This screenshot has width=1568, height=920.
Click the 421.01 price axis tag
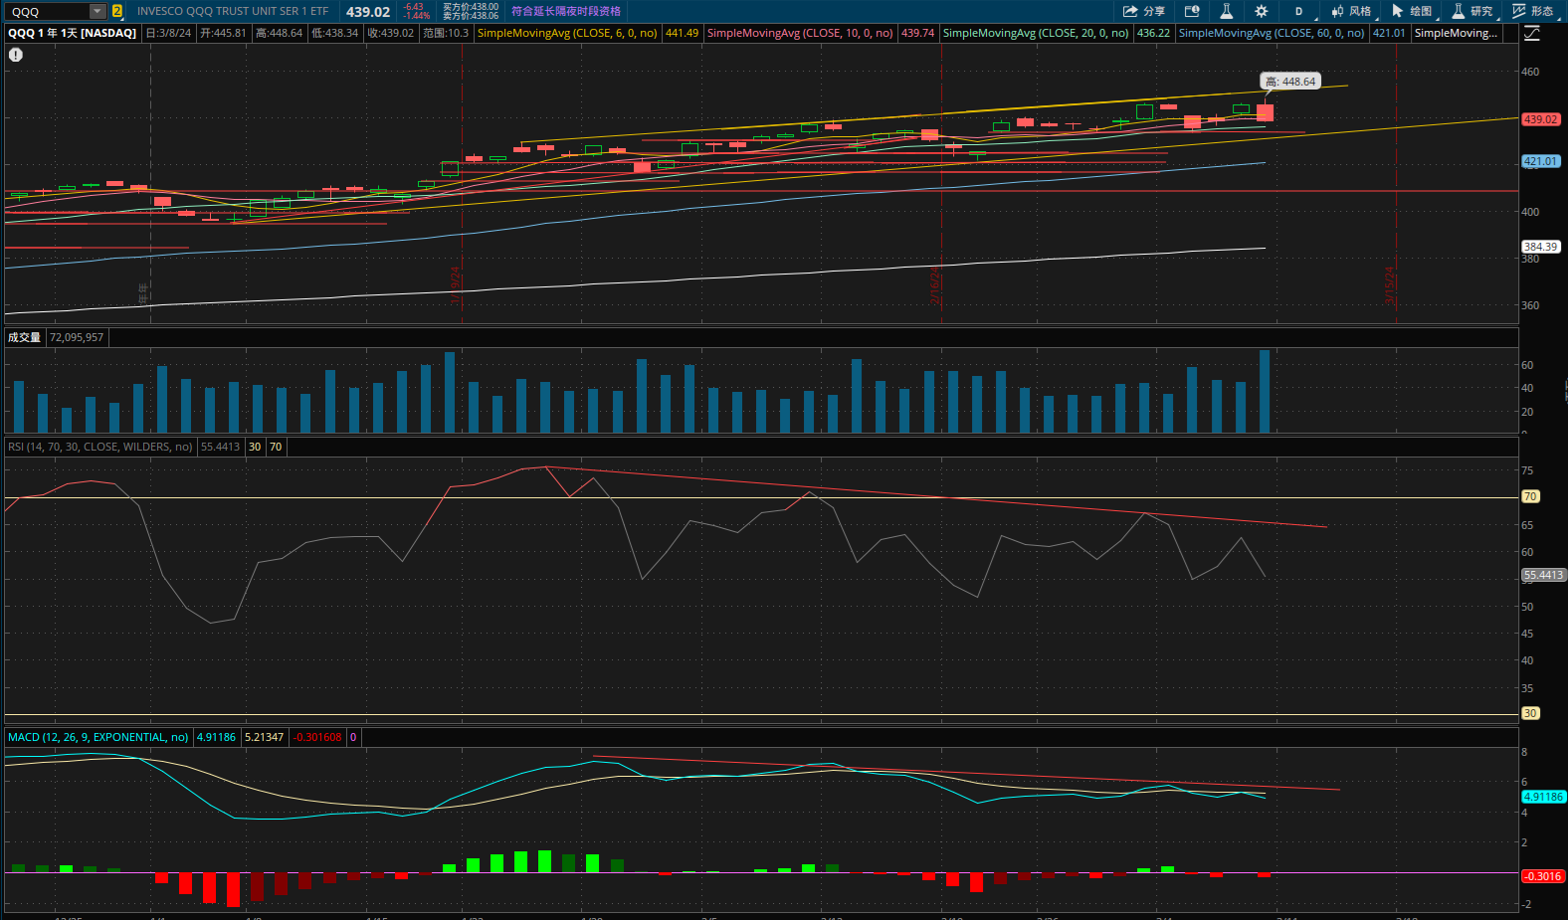[1540, 161]
